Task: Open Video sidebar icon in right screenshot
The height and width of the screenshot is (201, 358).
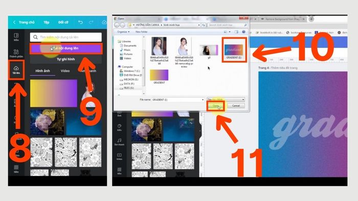Action: point(119,157)
